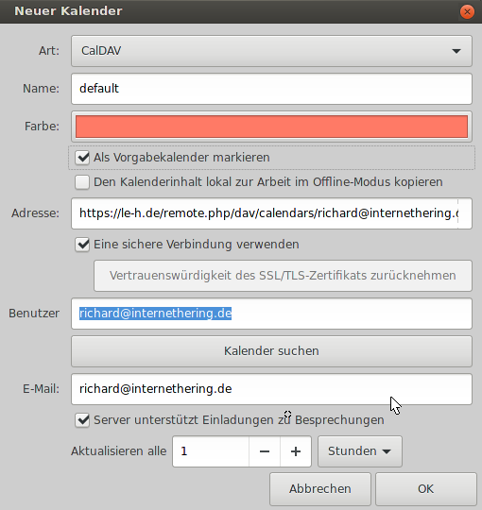Screen dimensions: 482x510
Task: Confirm the dialog with OK
Action: (425, 489)
